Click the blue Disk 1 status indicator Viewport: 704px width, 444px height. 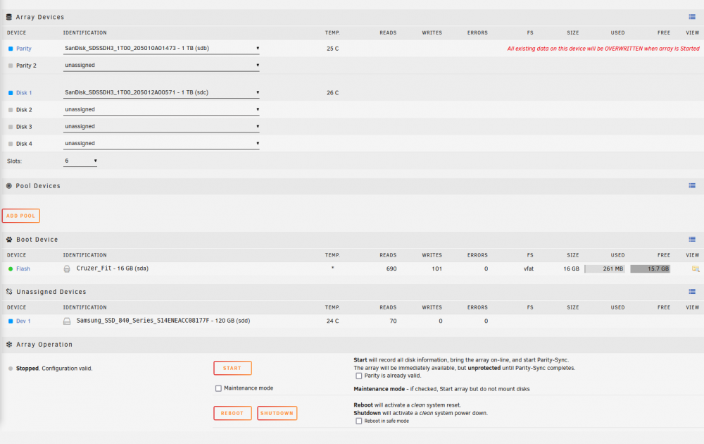[11, 93]
